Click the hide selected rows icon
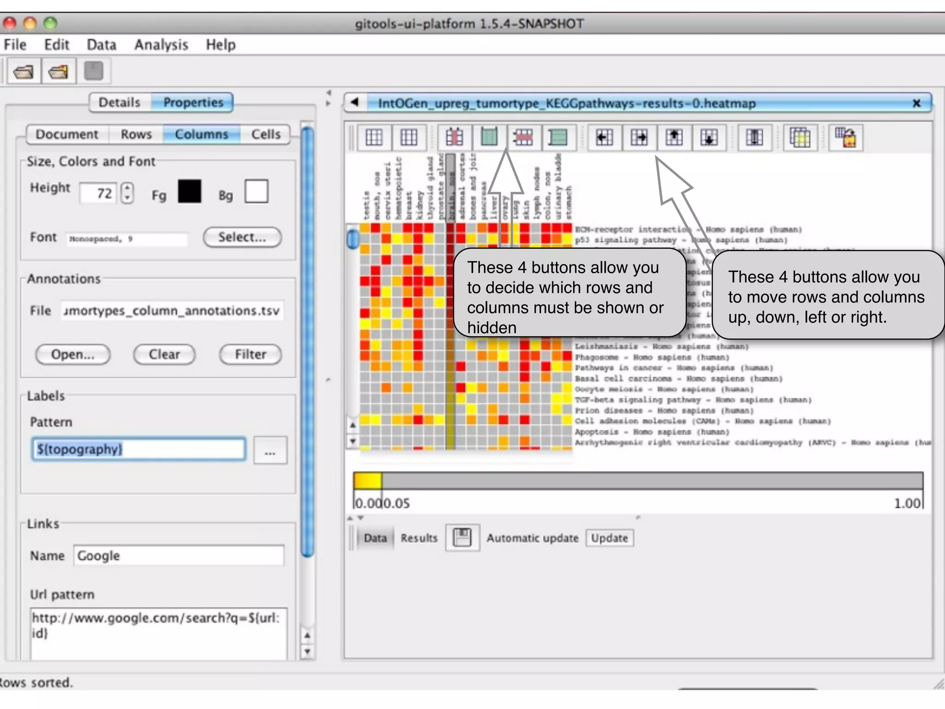 coord(523,137)
